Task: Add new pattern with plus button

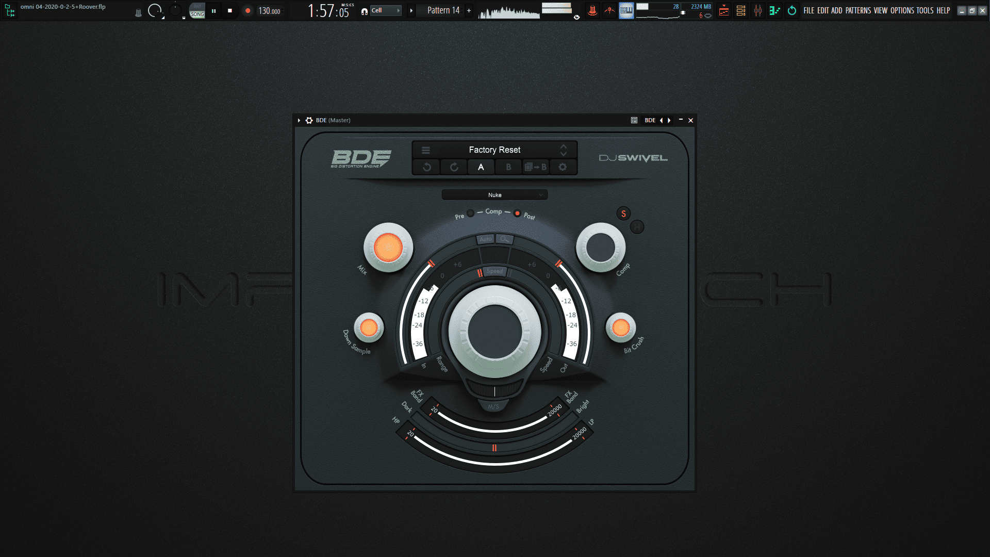Action: (x=469, y=10)
